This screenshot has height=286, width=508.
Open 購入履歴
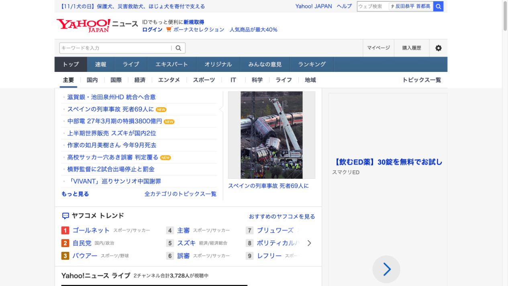[x=412, y=48]
